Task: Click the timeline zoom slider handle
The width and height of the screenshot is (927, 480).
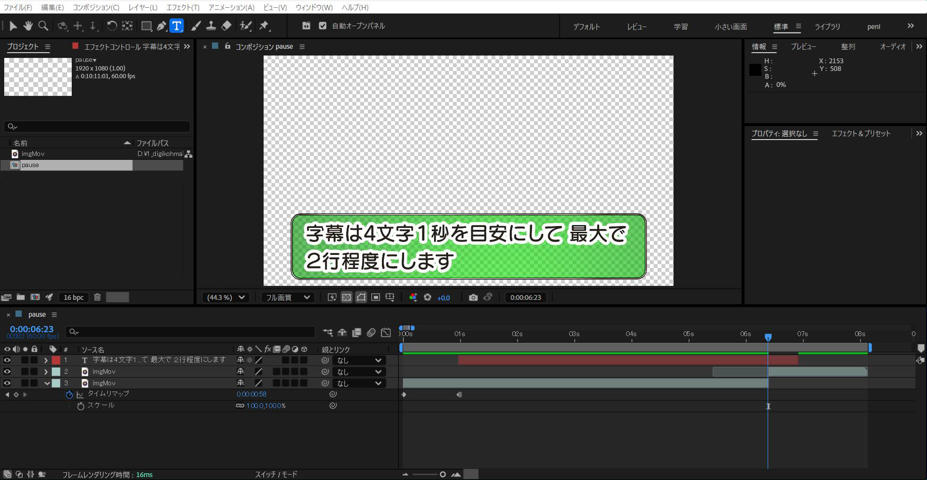Action: [443, 475]
